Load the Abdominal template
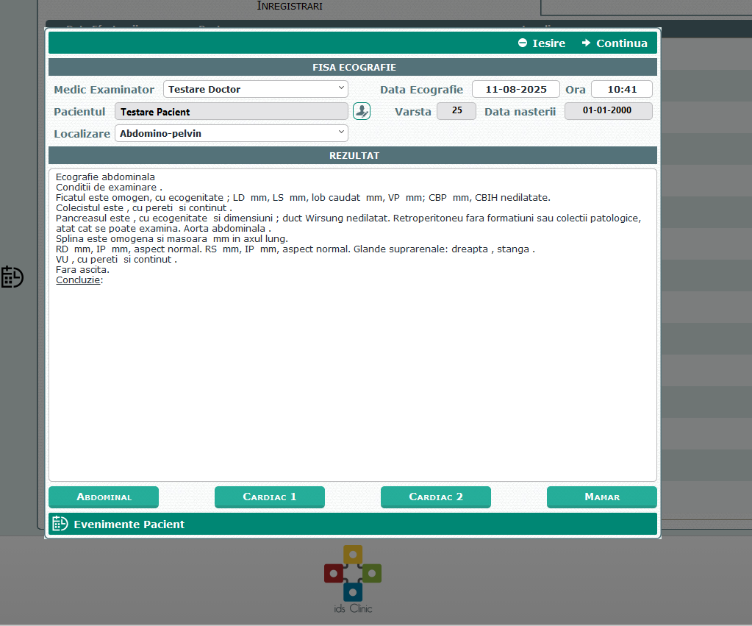This screenshot has width=752, height=626. [104, 497]
